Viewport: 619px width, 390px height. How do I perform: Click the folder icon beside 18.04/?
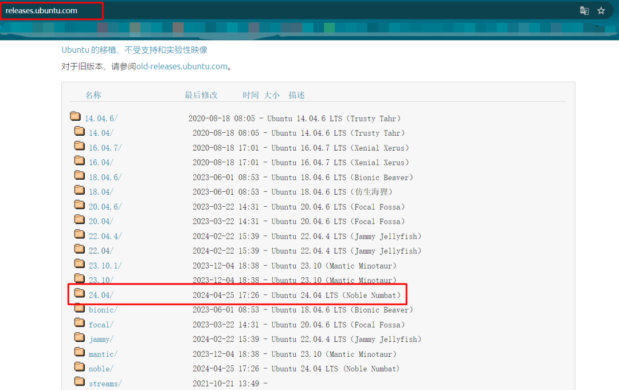(79, 190)
